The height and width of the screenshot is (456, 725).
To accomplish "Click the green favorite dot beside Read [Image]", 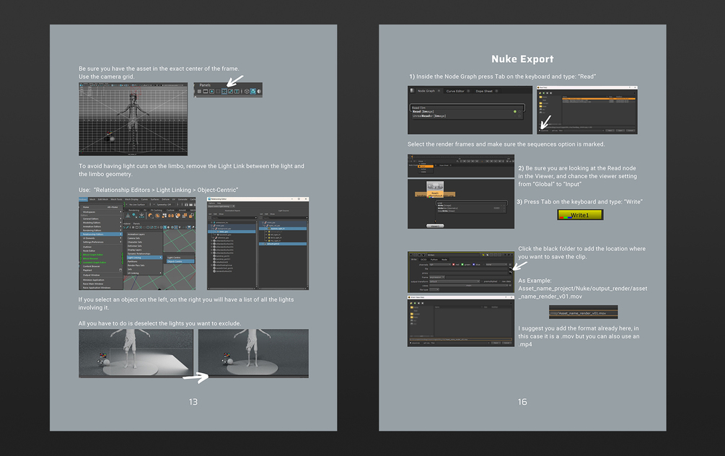I will pos(515,111).
